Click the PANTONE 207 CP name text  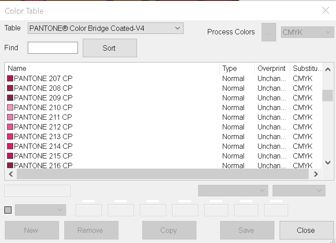[x=43, y=78]
